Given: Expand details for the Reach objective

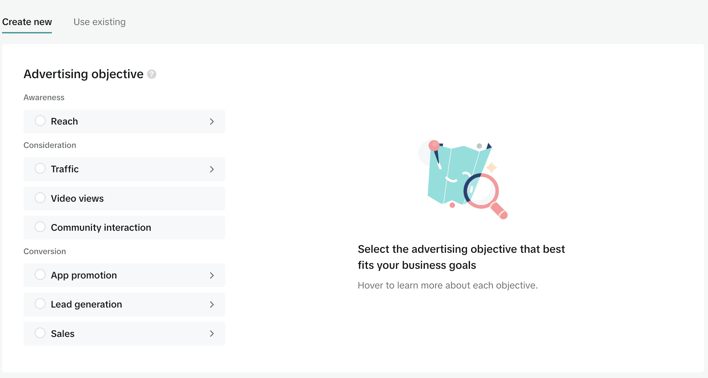Looking at the screenshot, I should [x=212, y=121].
